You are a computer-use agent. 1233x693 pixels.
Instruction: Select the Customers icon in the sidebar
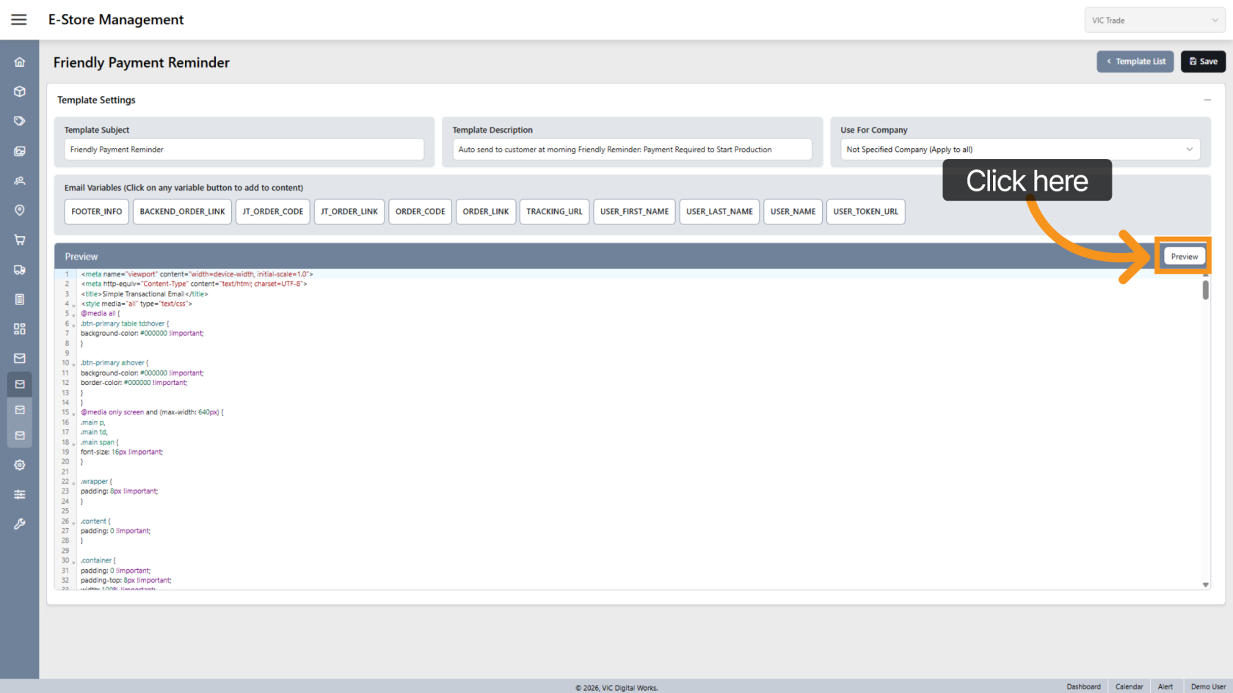point(19,180)
